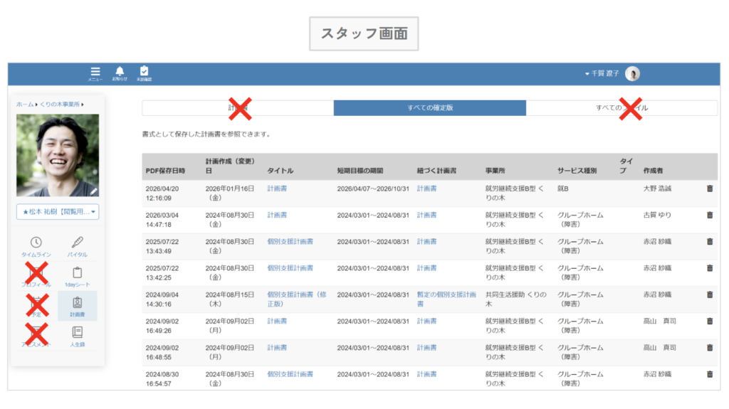Screen dimensions: 729x409
Task: Click 就B service type cell
Action: click(x=563, y=188)
